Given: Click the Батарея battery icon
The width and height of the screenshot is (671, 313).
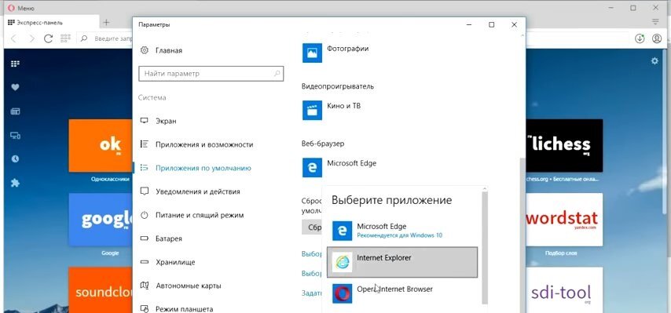Looking at the screenshot, I should pyautogui.click(x=145, y=238).
